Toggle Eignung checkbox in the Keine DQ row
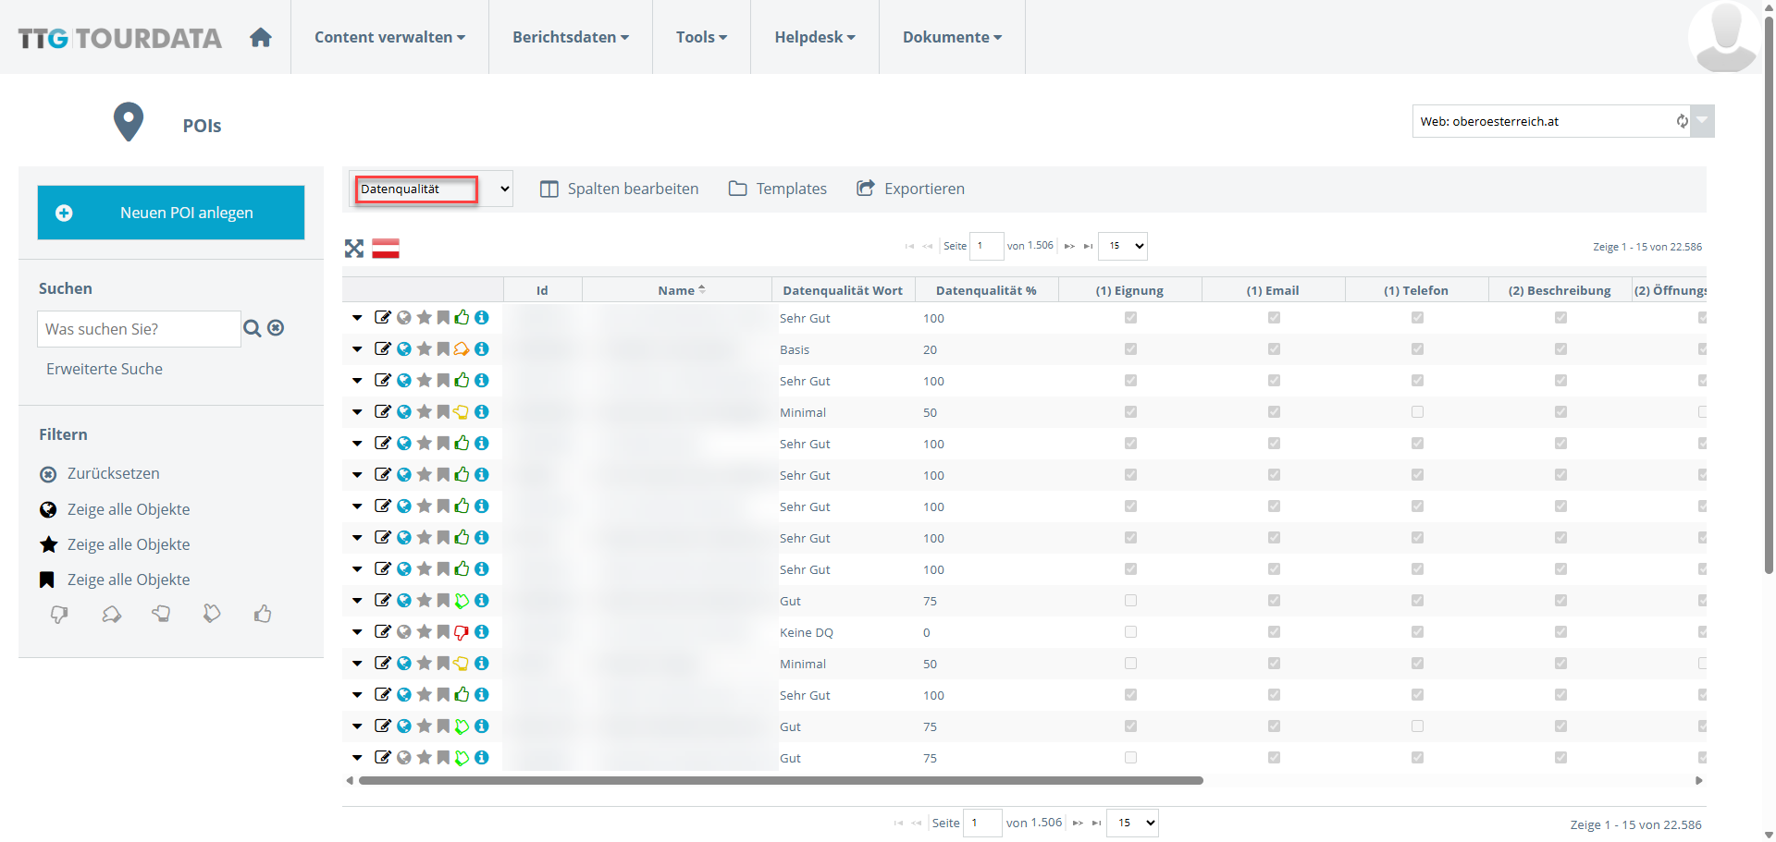The height and width of the screenshot is (842, 1776). point(1130,632)
